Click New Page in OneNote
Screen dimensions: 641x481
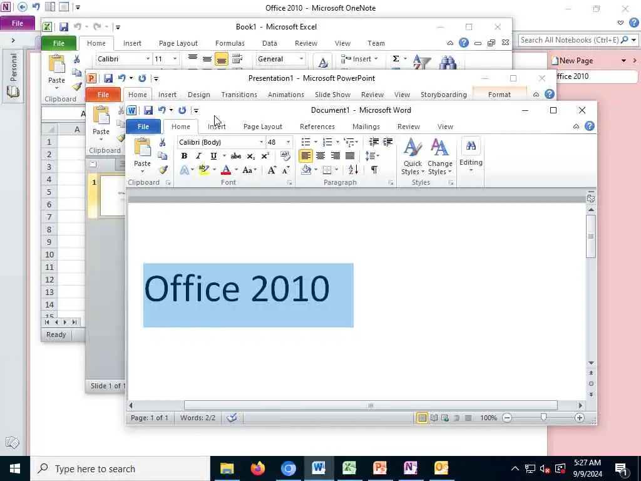(x=572, y=61)
